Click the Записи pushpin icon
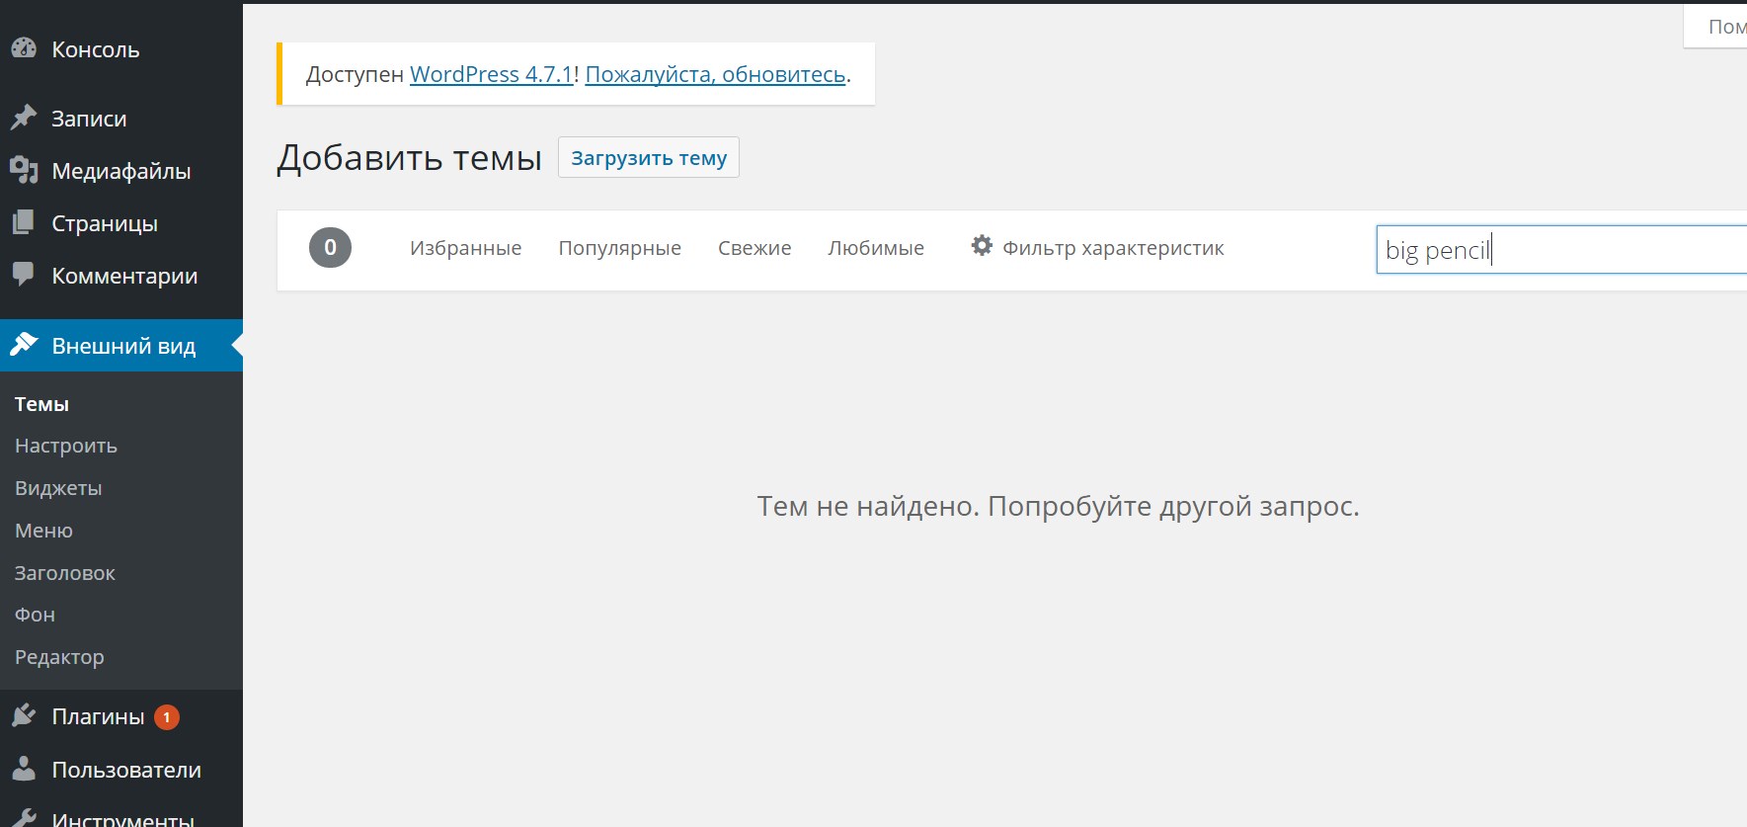The height and width of the screenshot is (827, 1747). [x=24, y=118]
